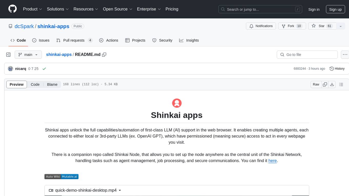Viewport: 349px width, 196px height.
Task: Copy the README.md file path
Action: click(104, 55)
